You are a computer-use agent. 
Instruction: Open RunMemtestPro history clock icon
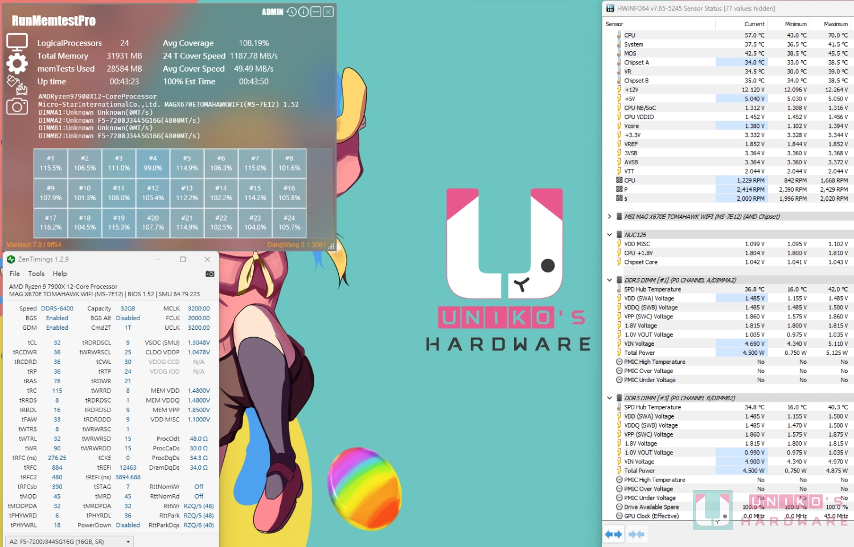click(x=291, y=12)
